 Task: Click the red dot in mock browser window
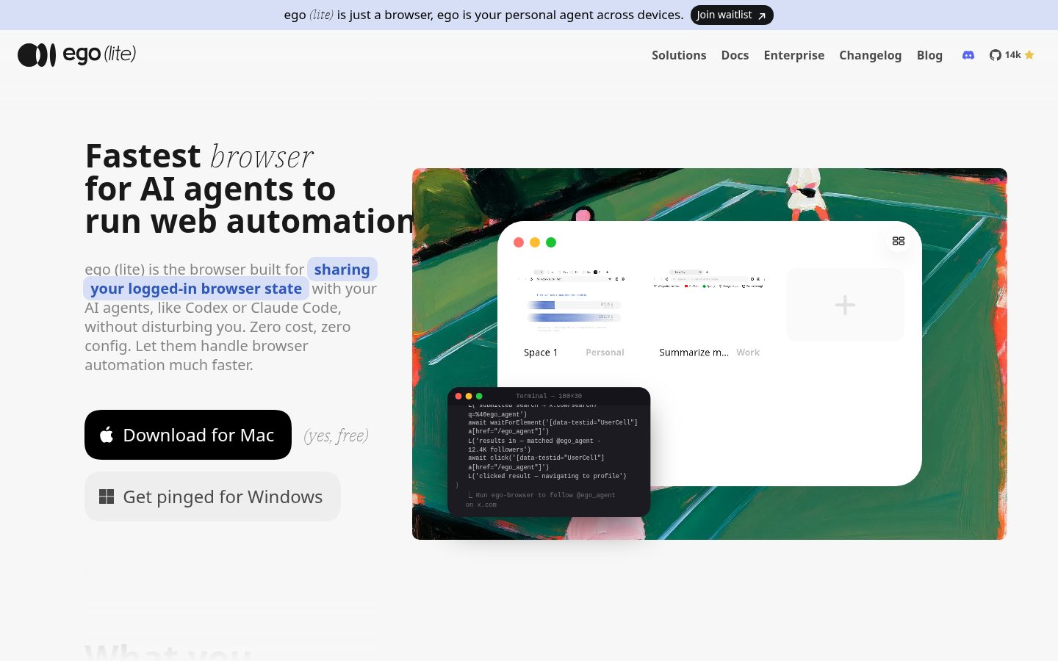point(519,242)
